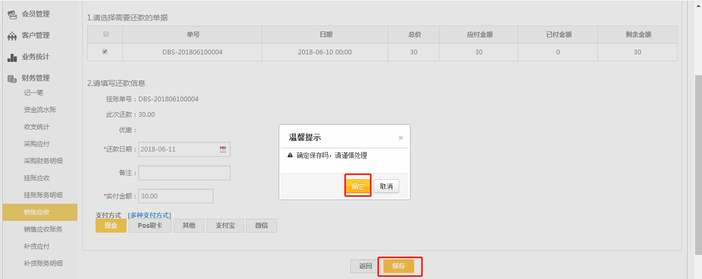Click the 业务统计 bar chart icon

(x=12, y=57)
